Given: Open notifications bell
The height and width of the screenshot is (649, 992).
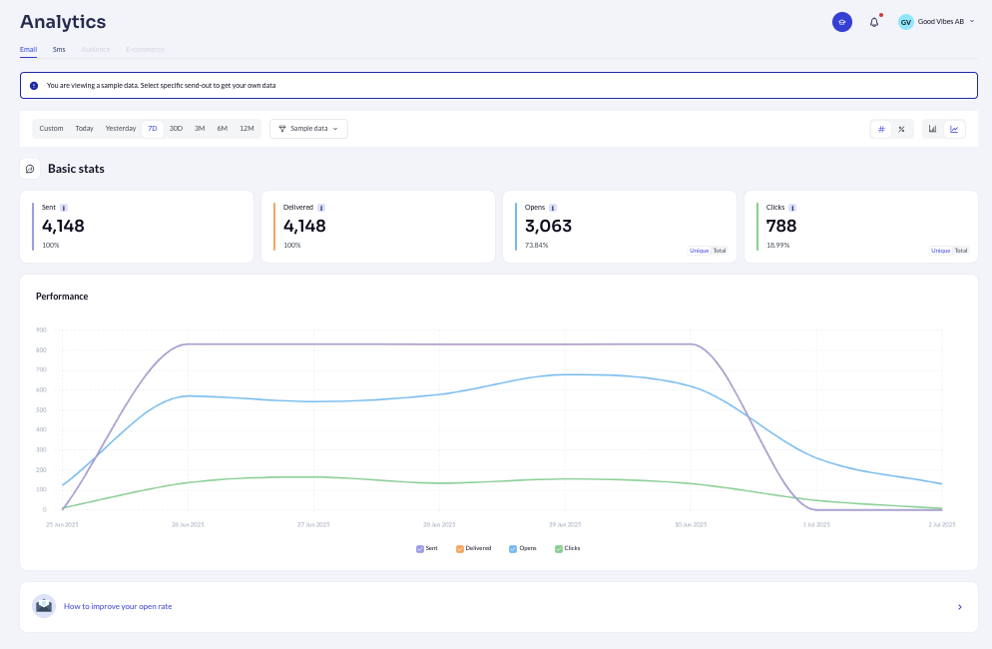Looking at the screenshot, I should 874,22.
